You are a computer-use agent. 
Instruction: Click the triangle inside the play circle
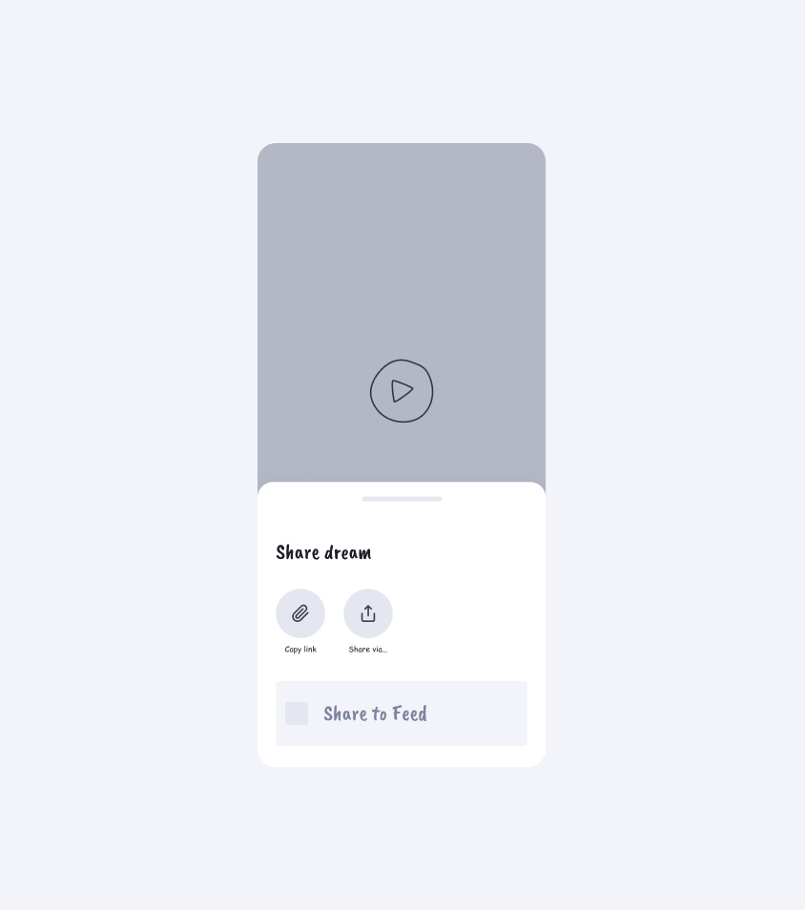tap(402, 390)
